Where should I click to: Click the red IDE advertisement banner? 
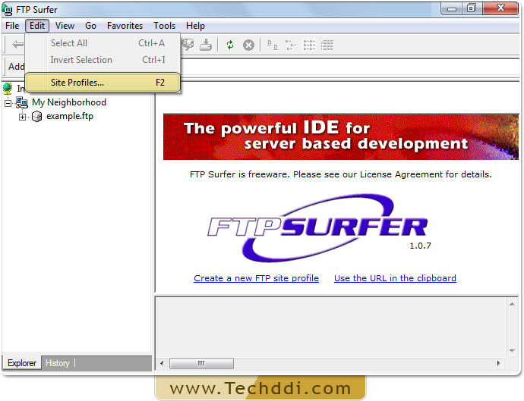[x=341, y=136]
